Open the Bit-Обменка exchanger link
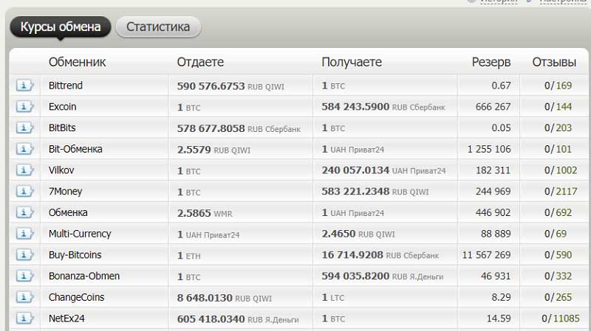 (75, 149)
